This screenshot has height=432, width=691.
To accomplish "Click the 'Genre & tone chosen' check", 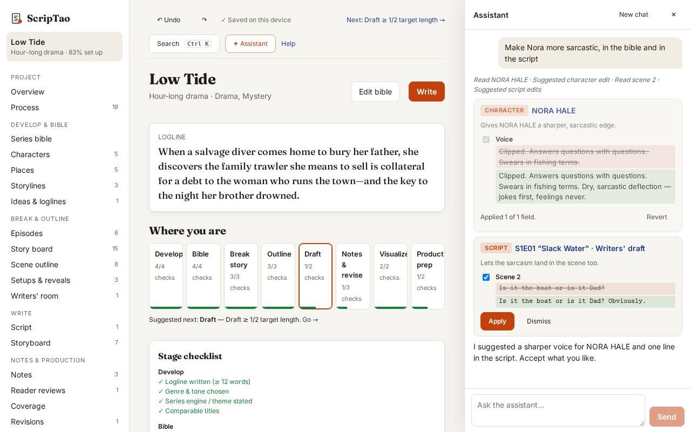I will coord(193,391).
